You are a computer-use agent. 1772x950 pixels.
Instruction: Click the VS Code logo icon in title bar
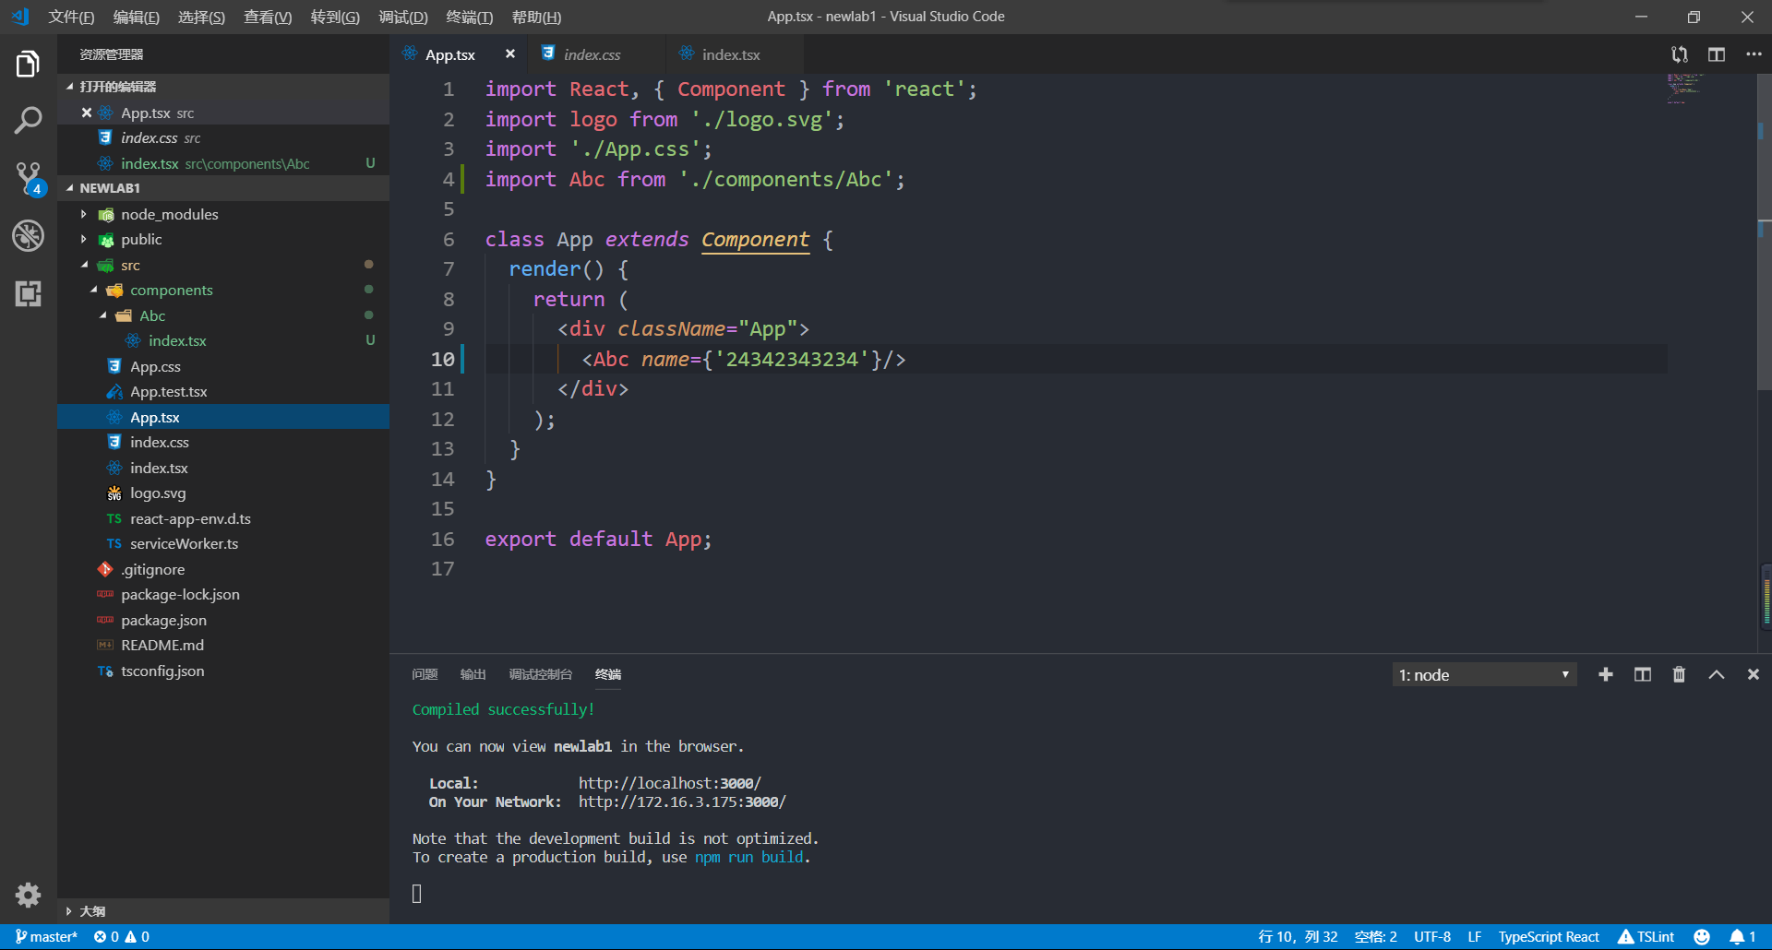20,17
